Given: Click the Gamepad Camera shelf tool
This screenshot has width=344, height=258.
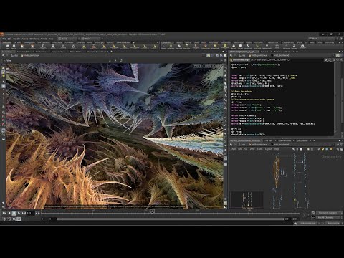Looking at the screenshot, I should 302,47.
